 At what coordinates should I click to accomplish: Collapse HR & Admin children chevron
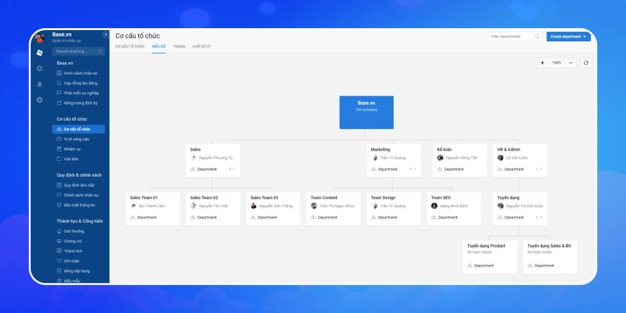click(x=541, y=169)
